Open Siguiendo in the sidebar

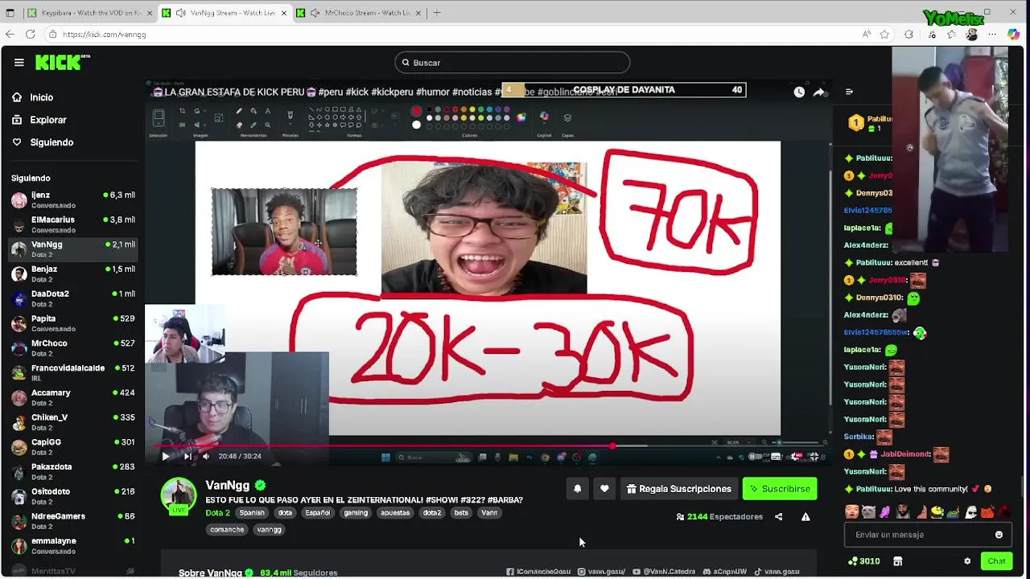click(x=43, y=142)
